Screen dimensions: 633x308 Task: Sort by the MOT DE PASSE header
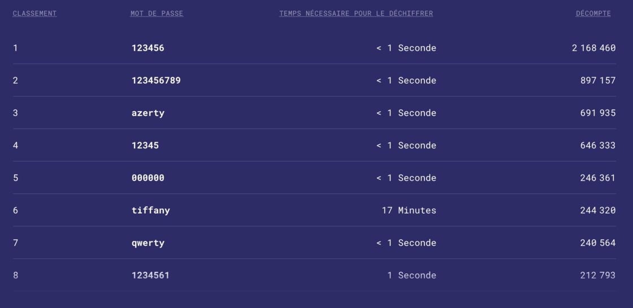pos(157,14)
